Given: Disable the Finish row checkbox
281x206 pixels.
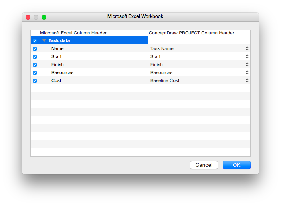Looking at the screenshot, I should pos(35,65).
